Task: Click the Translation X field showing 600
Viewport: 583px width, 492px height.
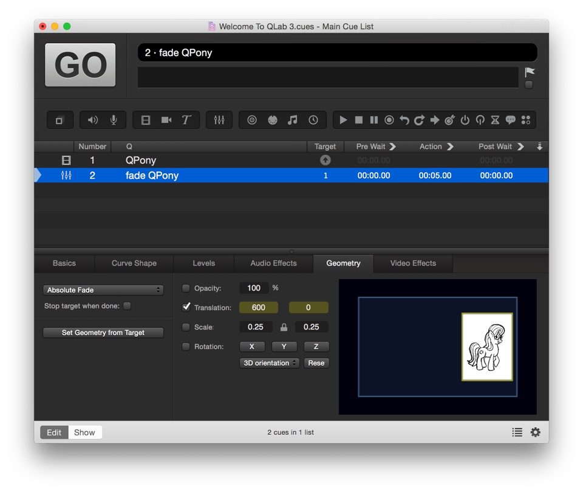Action: 259,308
